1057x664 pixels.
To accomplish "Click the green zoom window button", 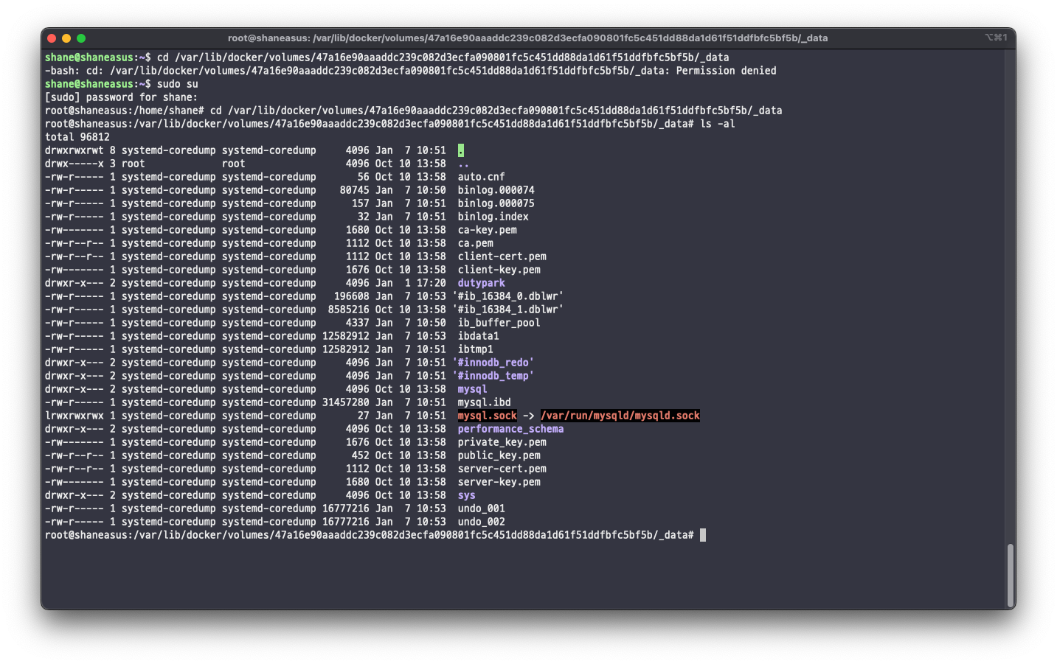I will [x=81, y=38].
